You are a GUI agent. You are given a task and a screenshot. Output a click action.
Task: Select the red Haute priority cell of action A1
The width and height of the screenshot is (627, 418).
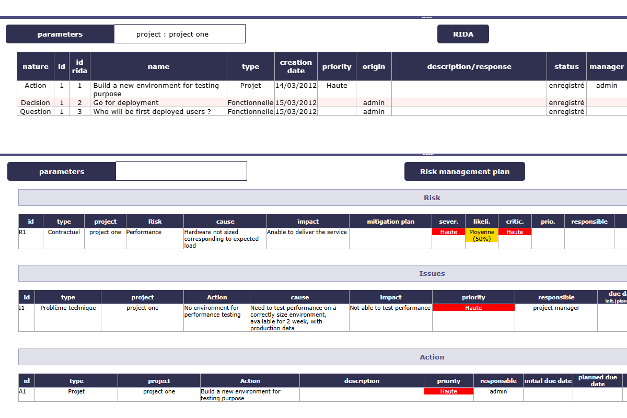pos(448,391)
